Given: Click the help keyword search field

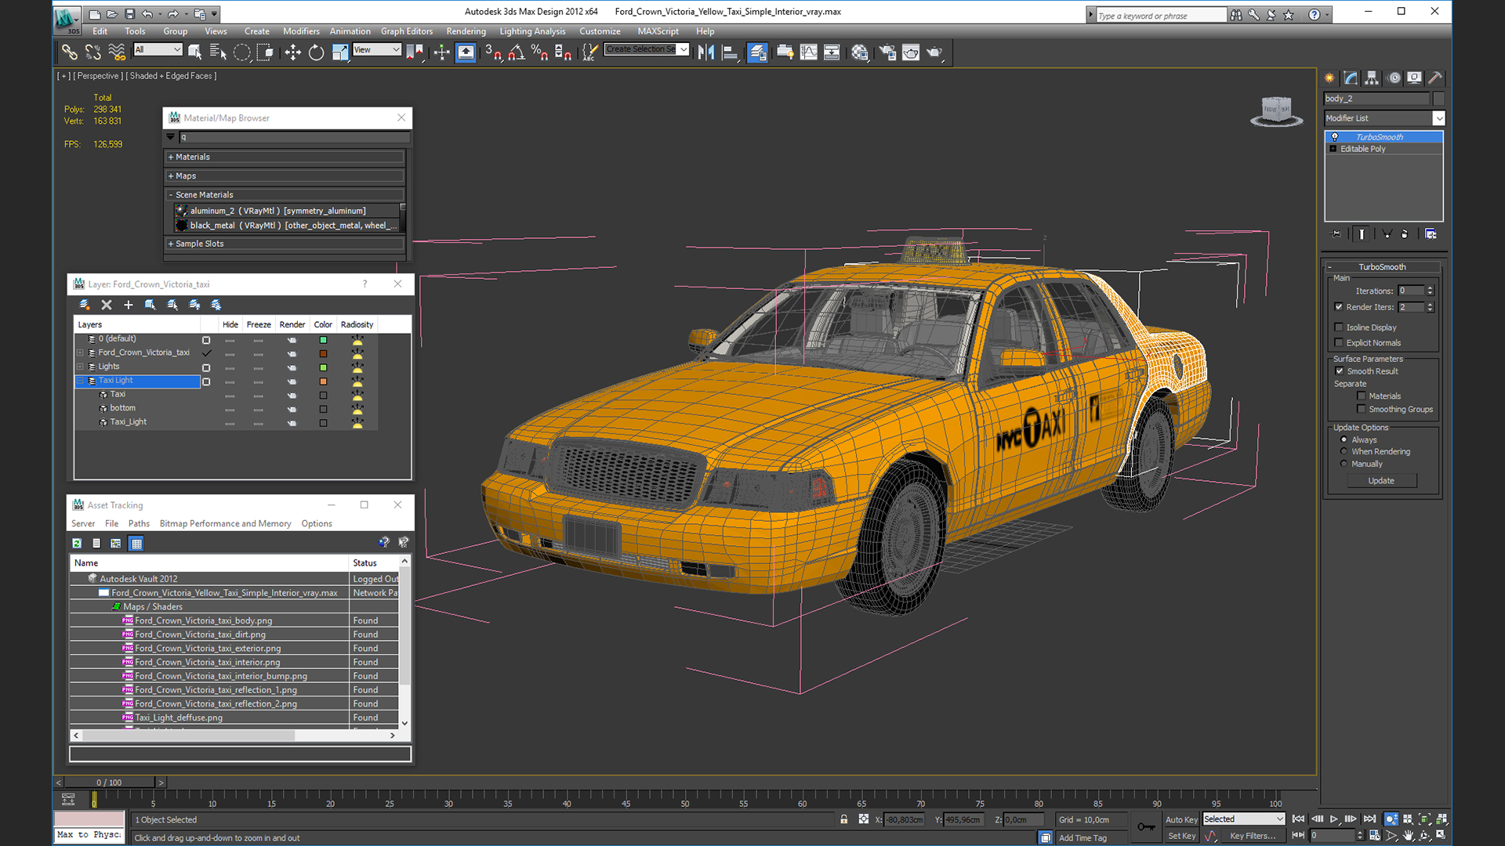Looking at the screenshot, I should [x=1161, y=15].
